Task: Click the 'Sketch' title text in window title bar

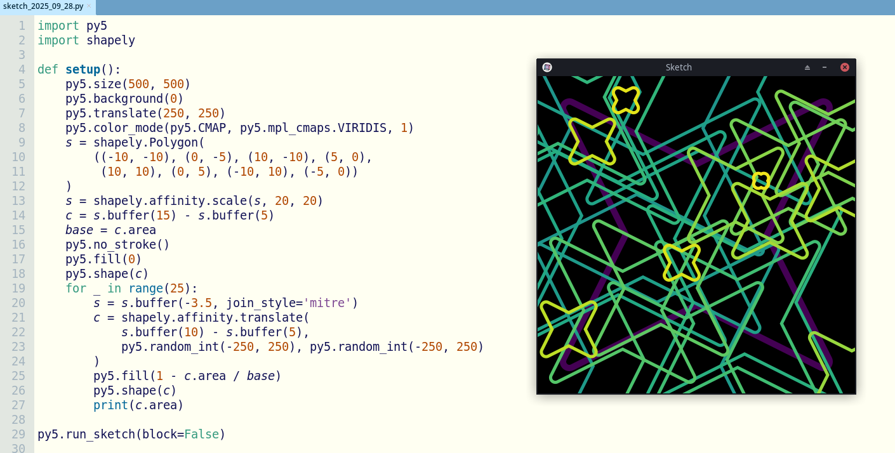Action: [x=679, y=67]
